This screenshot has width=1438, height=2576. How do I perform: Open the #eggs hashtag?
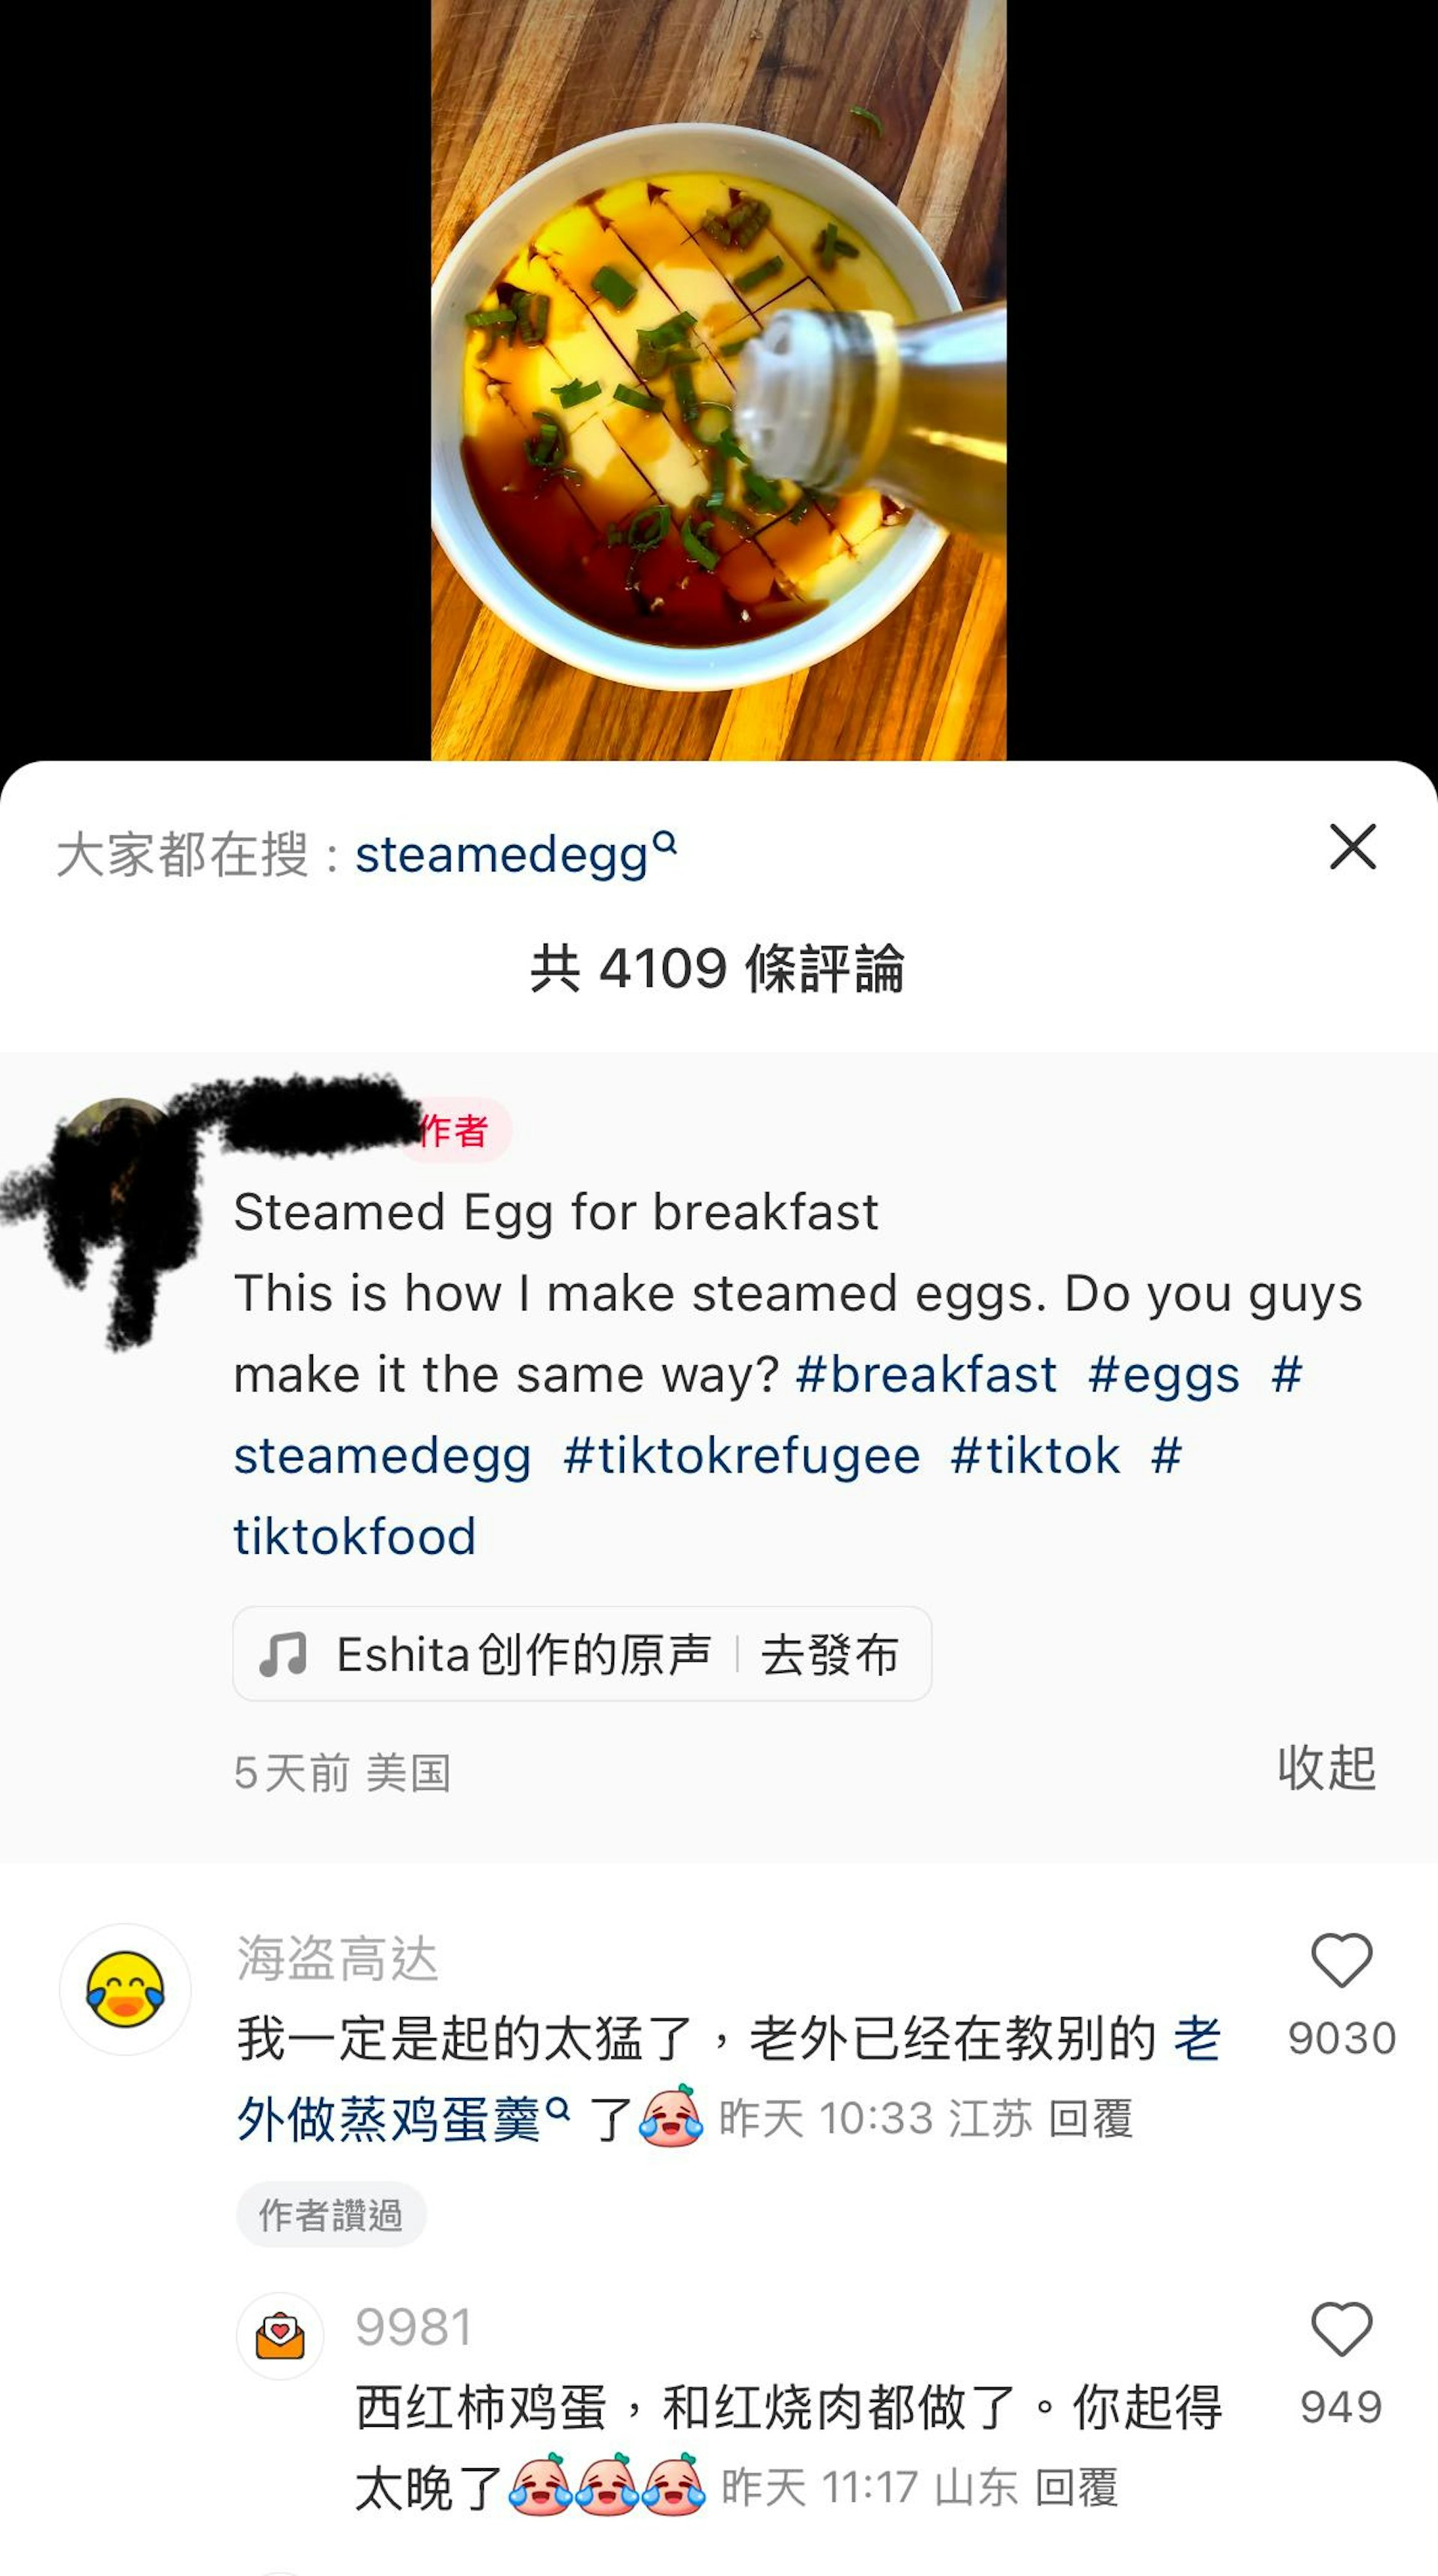point(1163,1375)
